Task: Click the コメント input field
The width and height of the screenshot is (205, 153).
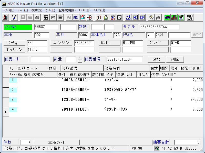Action: [179, 35]
